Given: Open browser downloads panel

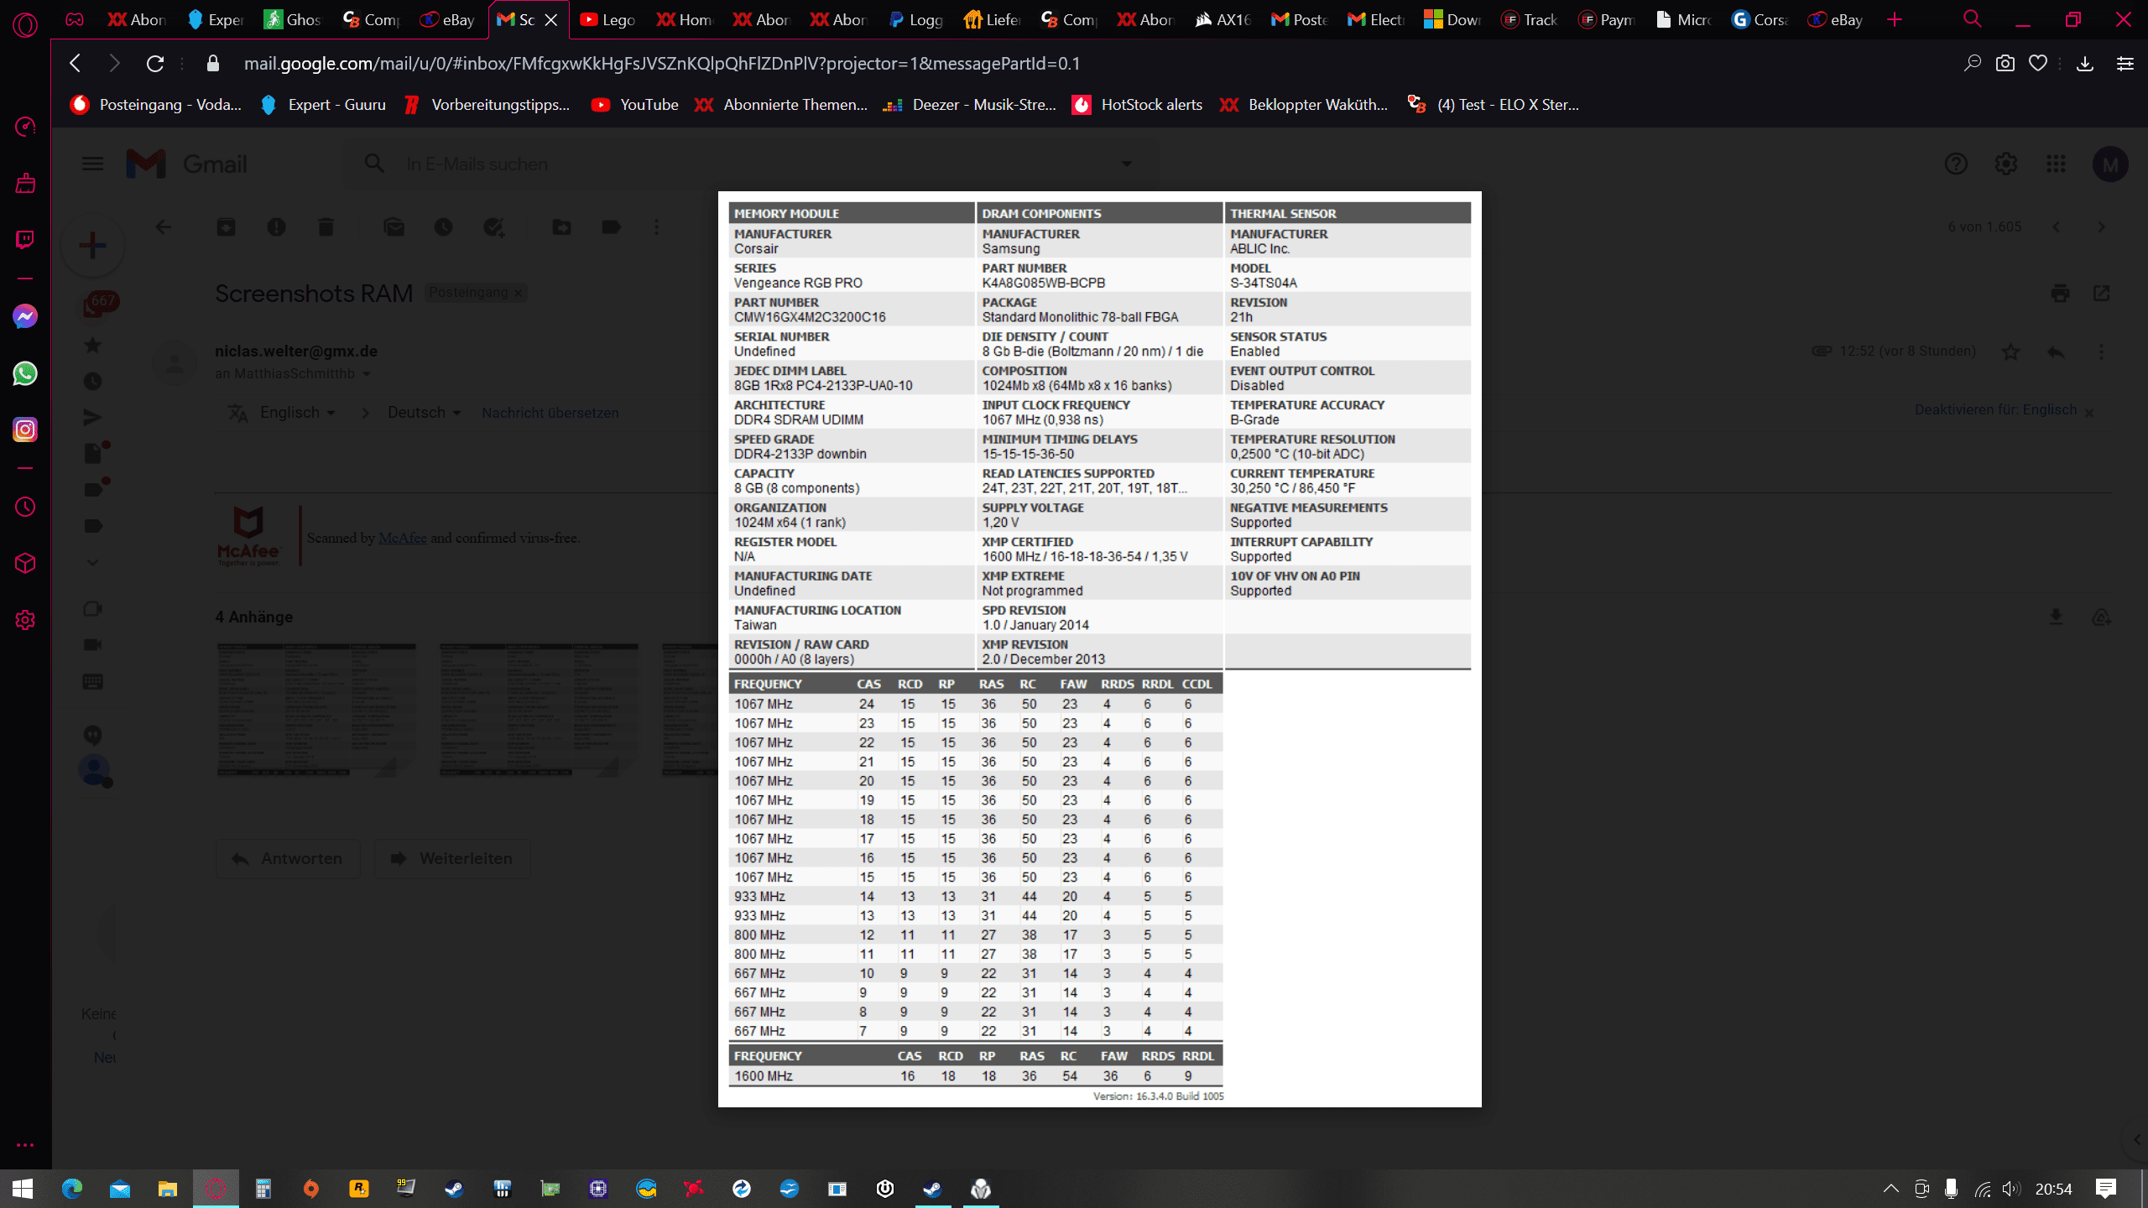Looking at the screenshot, I should pos(2085,63).
